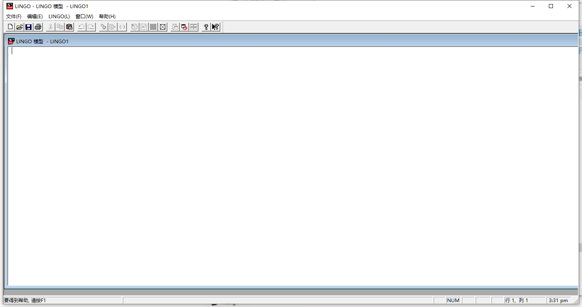
Task: Save the current model
Action: (29, 27)
